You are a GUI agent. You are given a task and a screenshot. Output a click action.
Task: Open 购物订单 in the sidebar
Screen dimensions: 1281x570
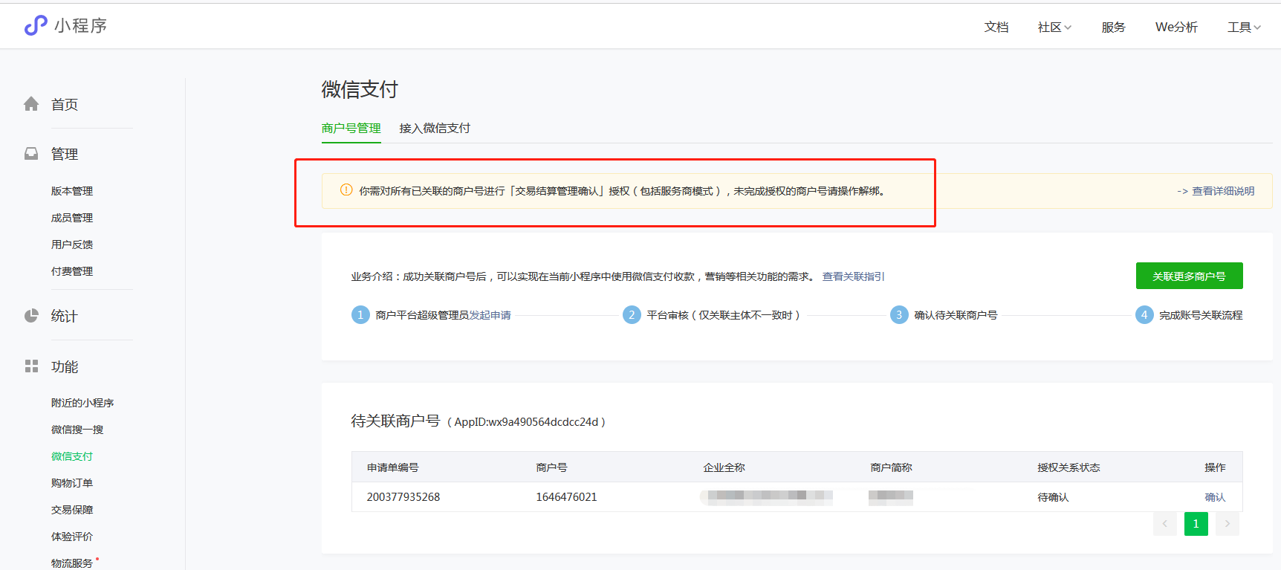click(x=72, y=483)
